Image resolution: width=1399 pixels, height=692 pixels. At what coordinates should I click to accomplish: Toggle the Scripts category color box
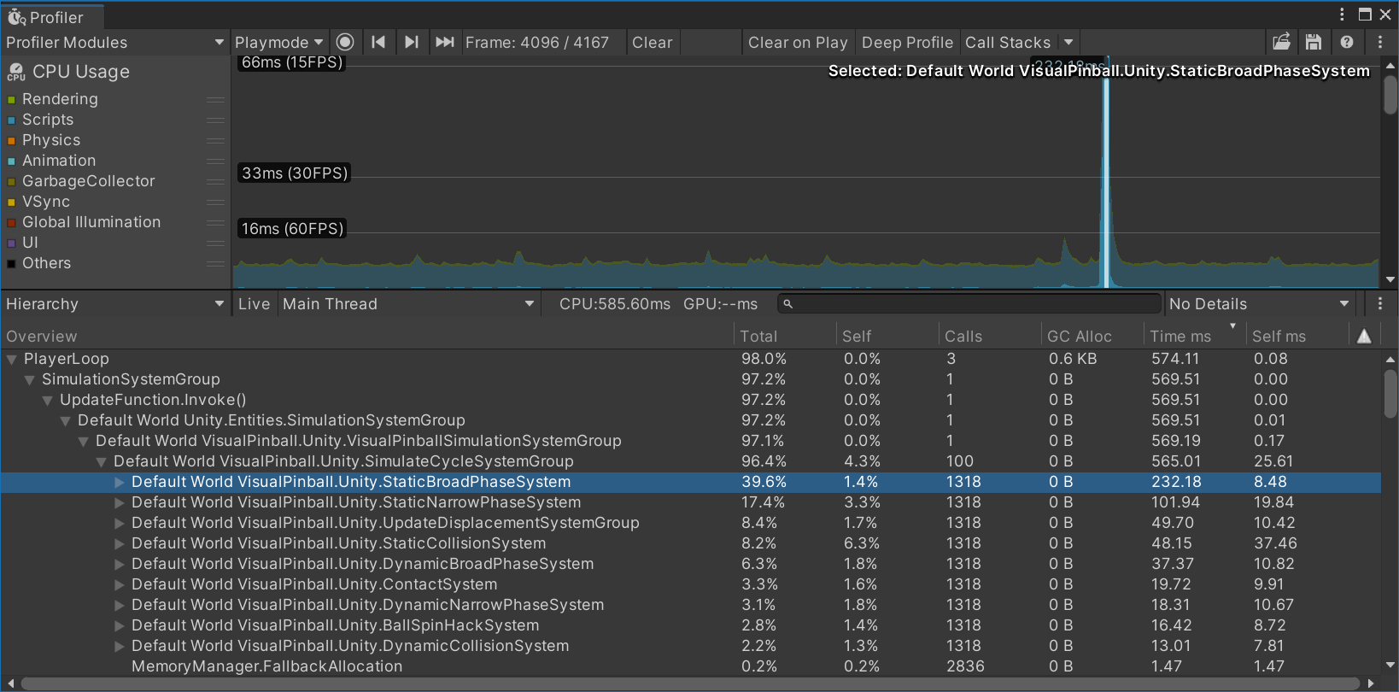12,120
